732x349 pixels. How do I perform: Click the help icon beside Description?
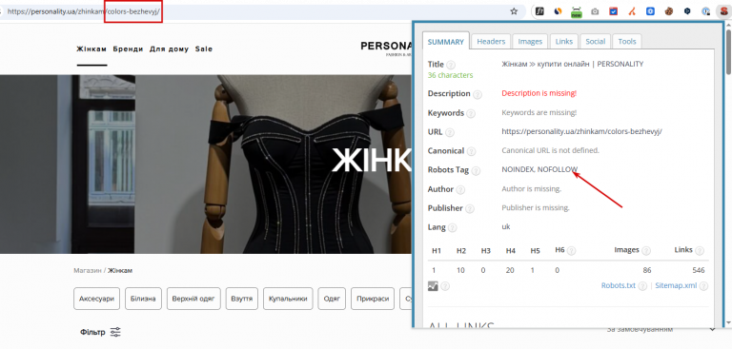point(478,94)
